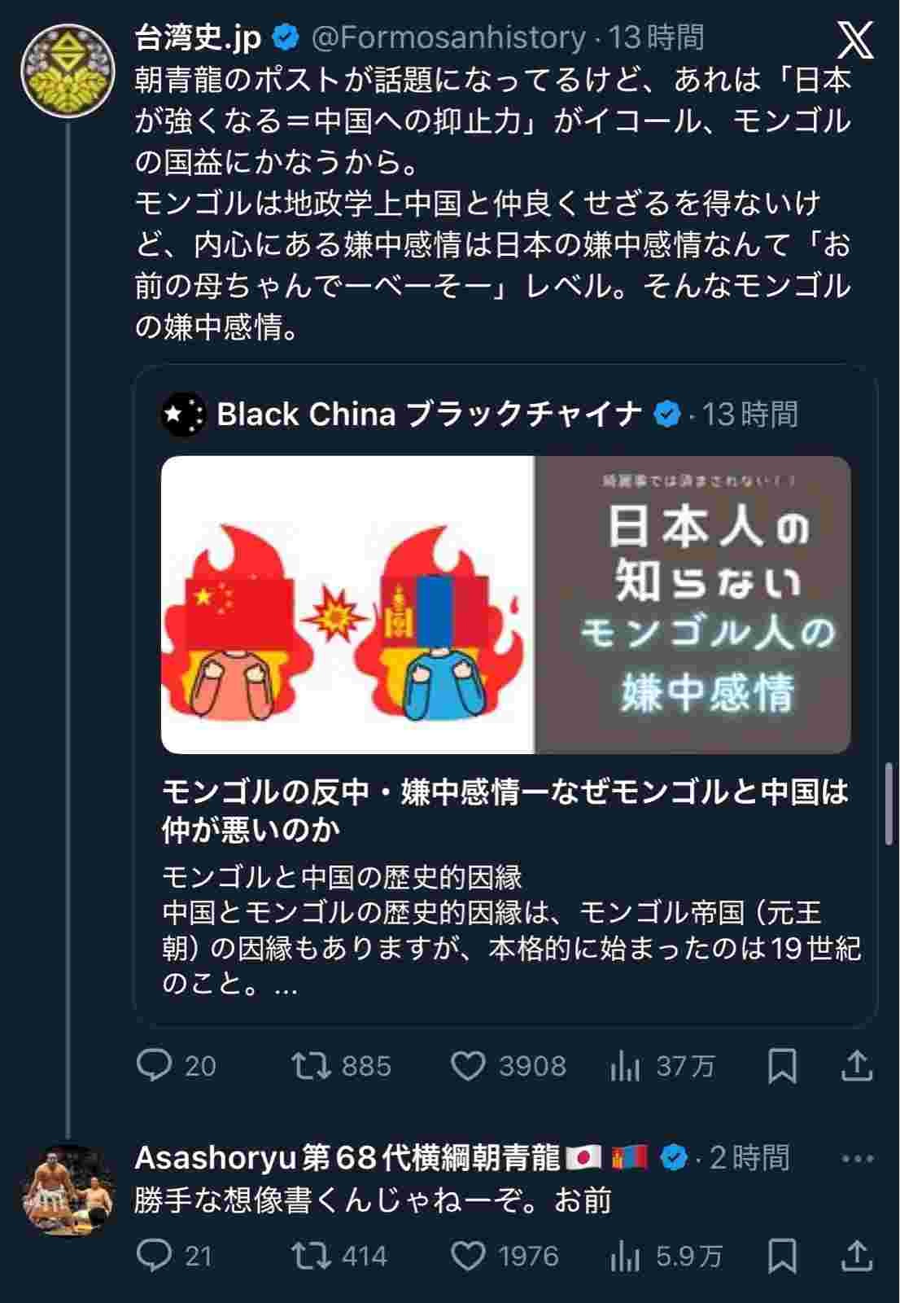Like the 台湾史.jp post with 3908 likes
The width and height of the screenshot is (900, 1303).
click(x=509, y=1066)
